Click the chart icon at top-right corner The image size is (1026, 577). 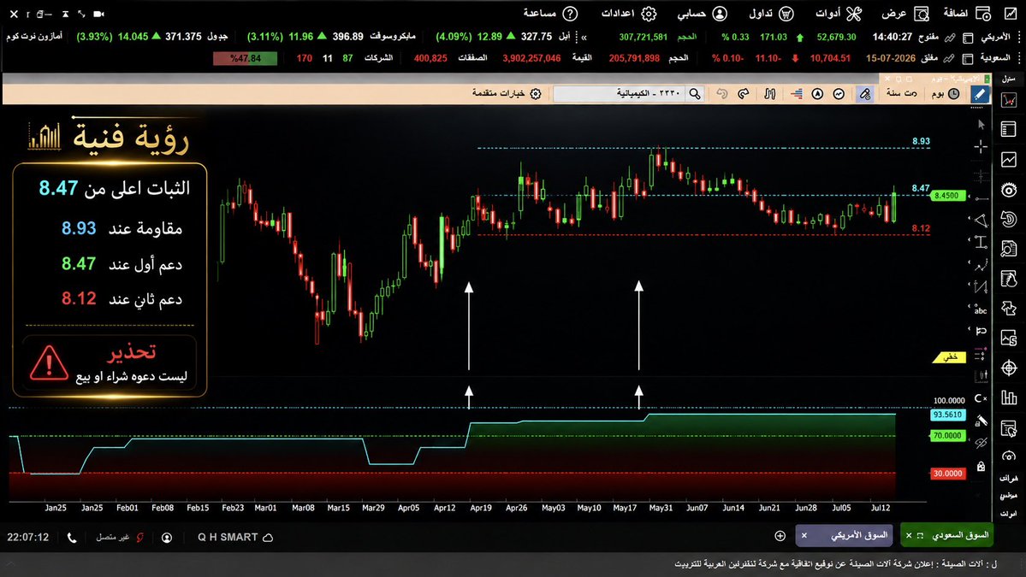[x=1011, y=14]
